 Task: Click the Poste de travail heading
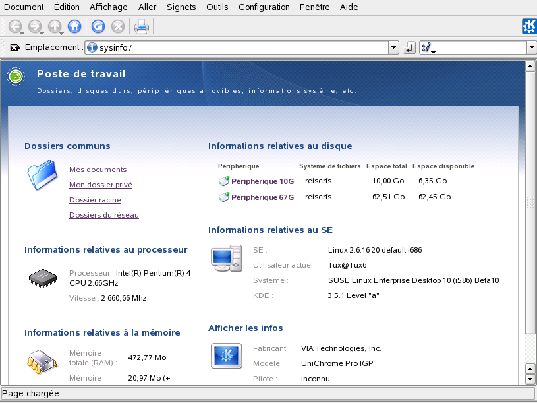81,74
